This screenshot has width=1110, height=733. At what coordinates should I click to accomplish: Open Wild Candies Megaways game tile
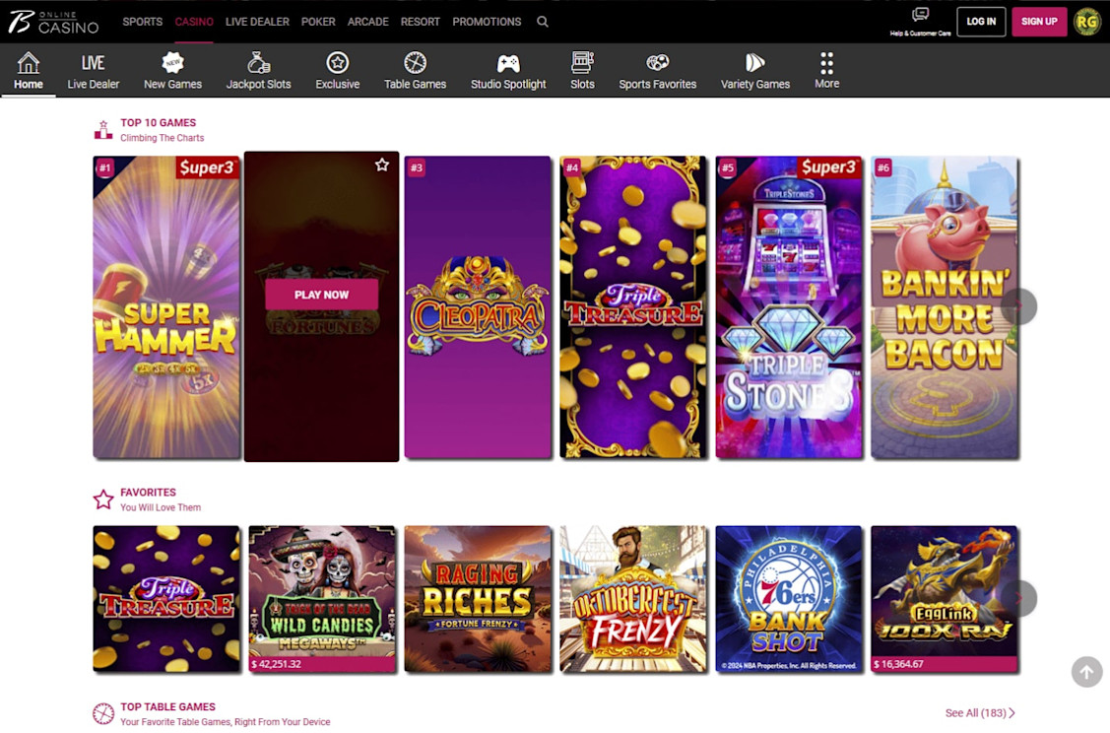[x=322, y=598]
